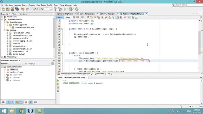Toggle Show Inherited Members in Navigator

tap(3, 102)
